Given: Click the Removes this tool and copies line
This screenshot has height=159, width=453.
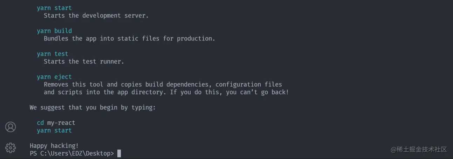Looking at the screenshot, I should click(163, 85).
